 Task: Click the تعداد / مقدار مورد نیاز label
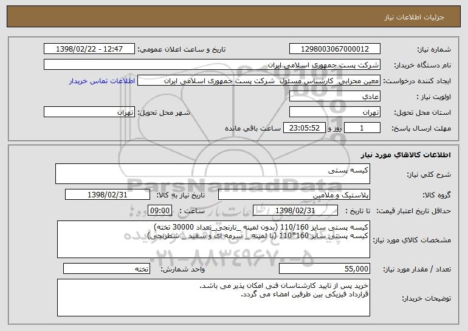point(417,269)
